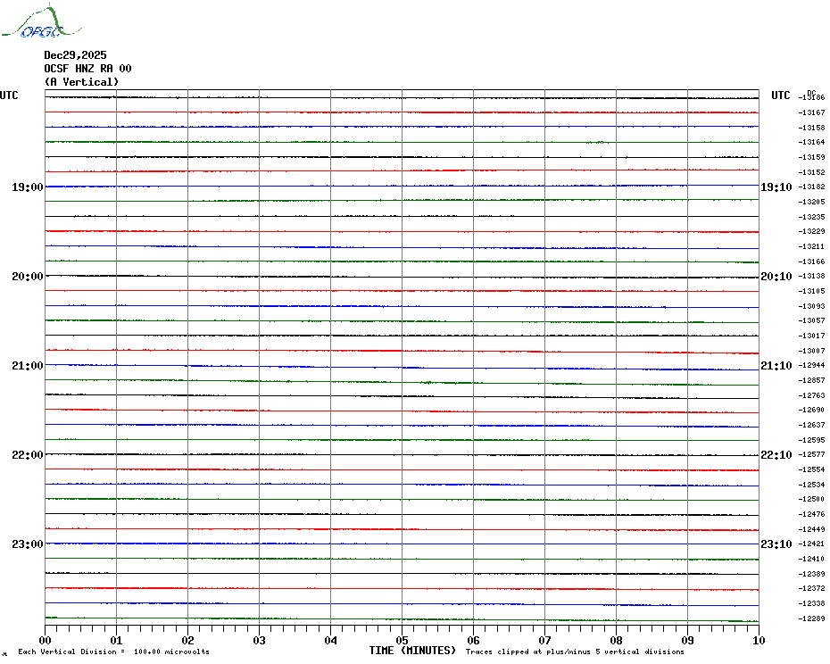Click the 'TIME (MINUTES)' axis title

tap(412, 651)
